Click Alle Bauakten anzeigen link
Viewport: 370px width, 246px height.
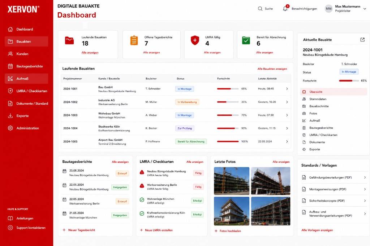coord(272,69)
